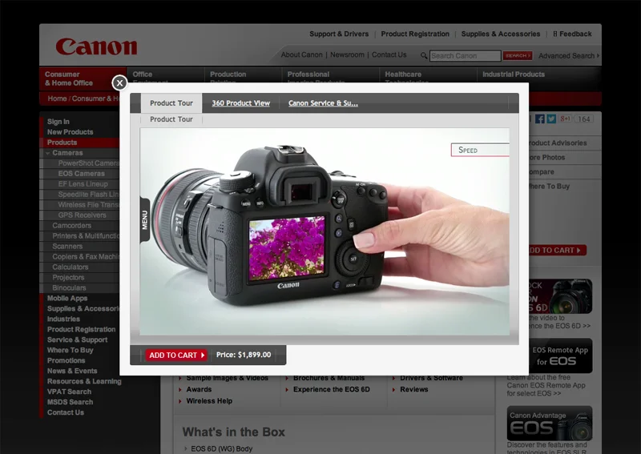Click the Canon logo
The height and width of the screenshot is (454, 641).
(96, 46)
